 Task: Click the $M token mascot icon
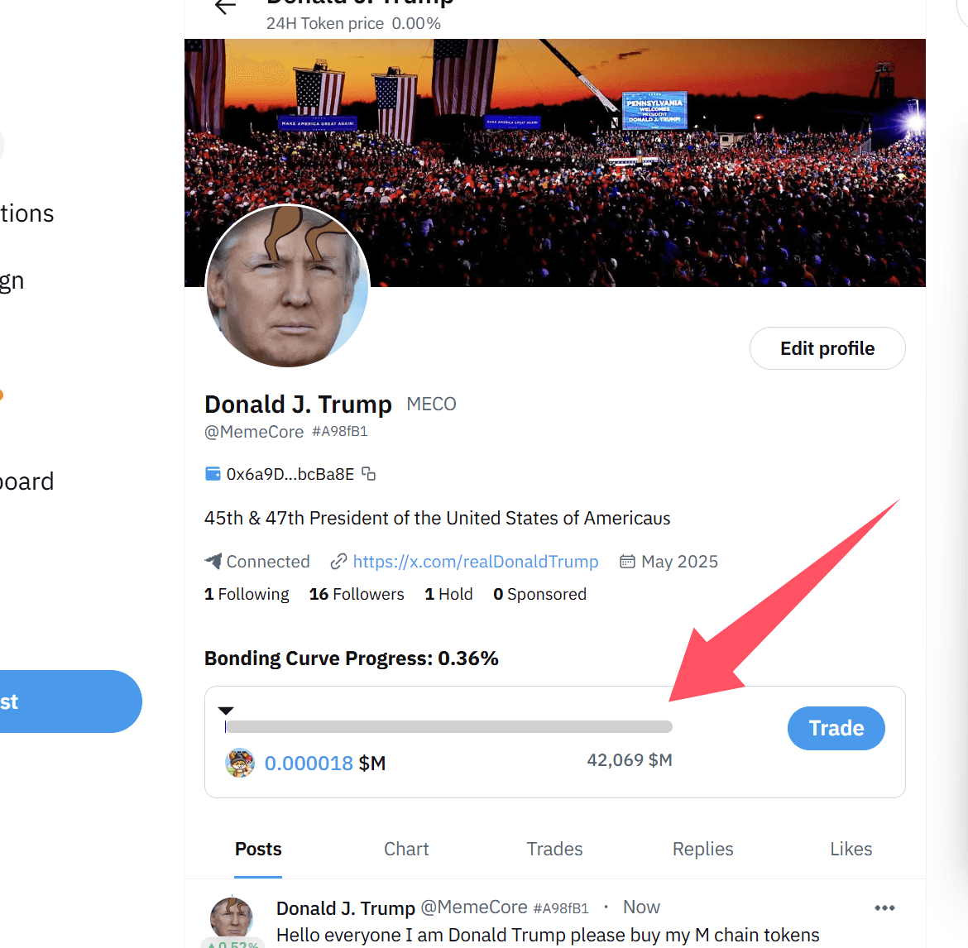240,763
